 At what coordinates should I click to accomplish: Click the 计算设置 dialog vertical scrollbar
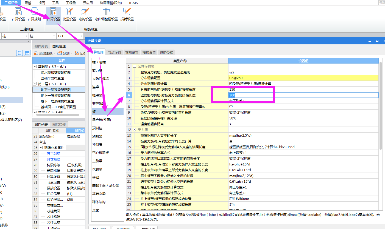pyautogui.click(x=380, y=106)
